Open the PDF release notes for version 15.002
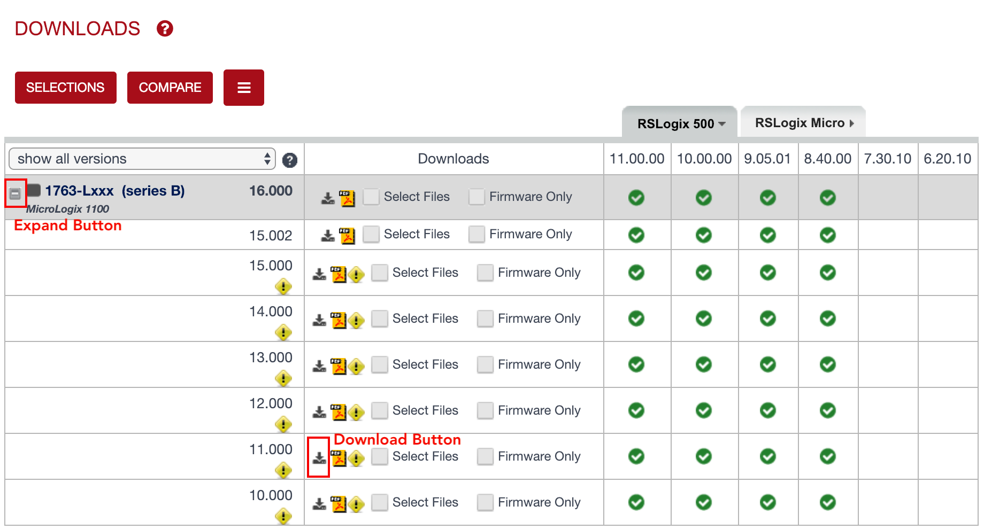984x529 pixels. click(x=347, y=234)
